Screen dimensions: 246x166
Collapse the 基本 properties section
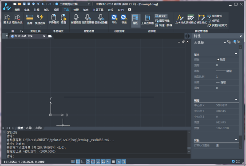236,54
